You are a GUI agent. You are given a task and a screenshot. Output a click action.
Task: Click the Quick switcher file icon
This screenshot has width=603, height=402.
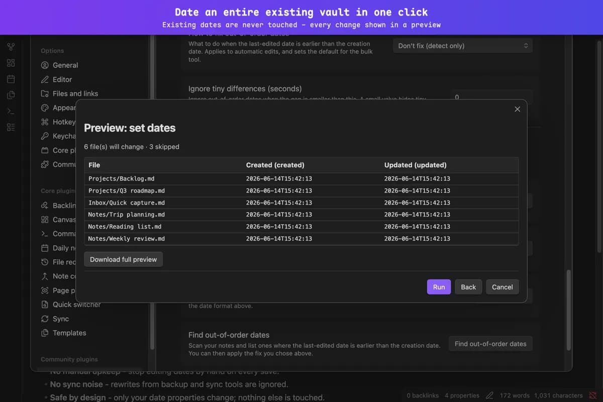point(45,305)
